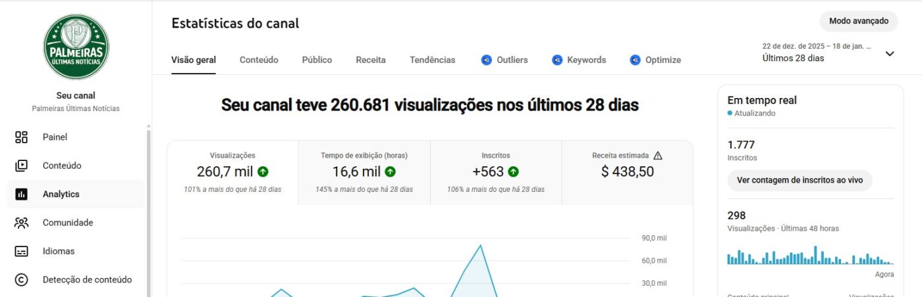Click the Outliers extension icon

click(x=487, y=60)
